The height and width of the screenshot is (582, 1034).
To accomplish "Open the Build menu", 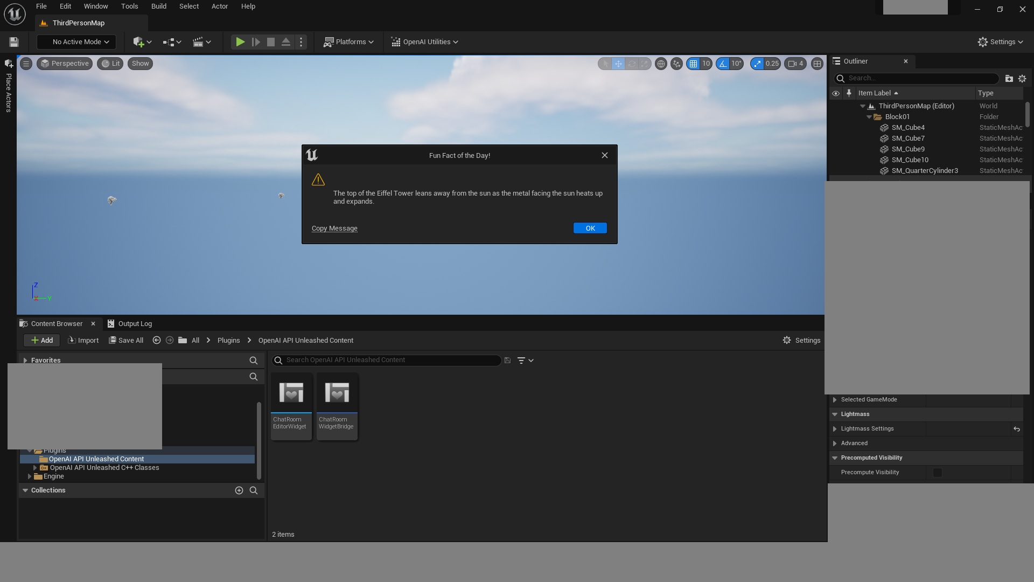I will (158, 6).
